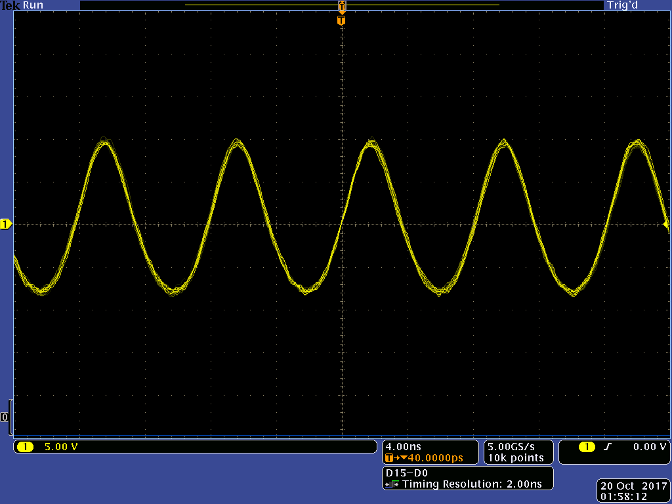Click the Timing Resolution digital icon
This screenshot has height=504, width=672.
(392, 484)
